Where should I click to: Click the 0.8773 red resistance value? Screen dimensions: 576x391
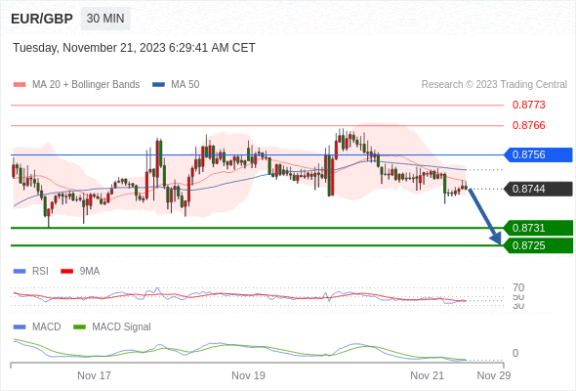(x=528, y=106)
